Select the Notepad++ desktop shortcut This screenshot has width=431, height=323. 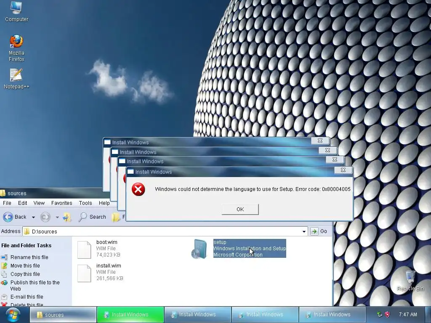click(16, 79)
